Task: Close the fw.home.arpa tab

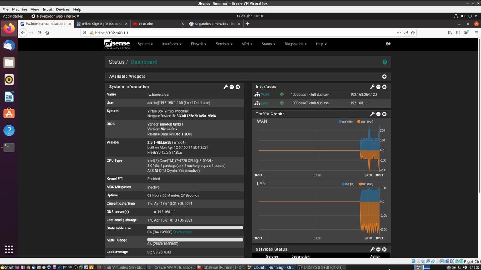Action: [x=70, y=24]
